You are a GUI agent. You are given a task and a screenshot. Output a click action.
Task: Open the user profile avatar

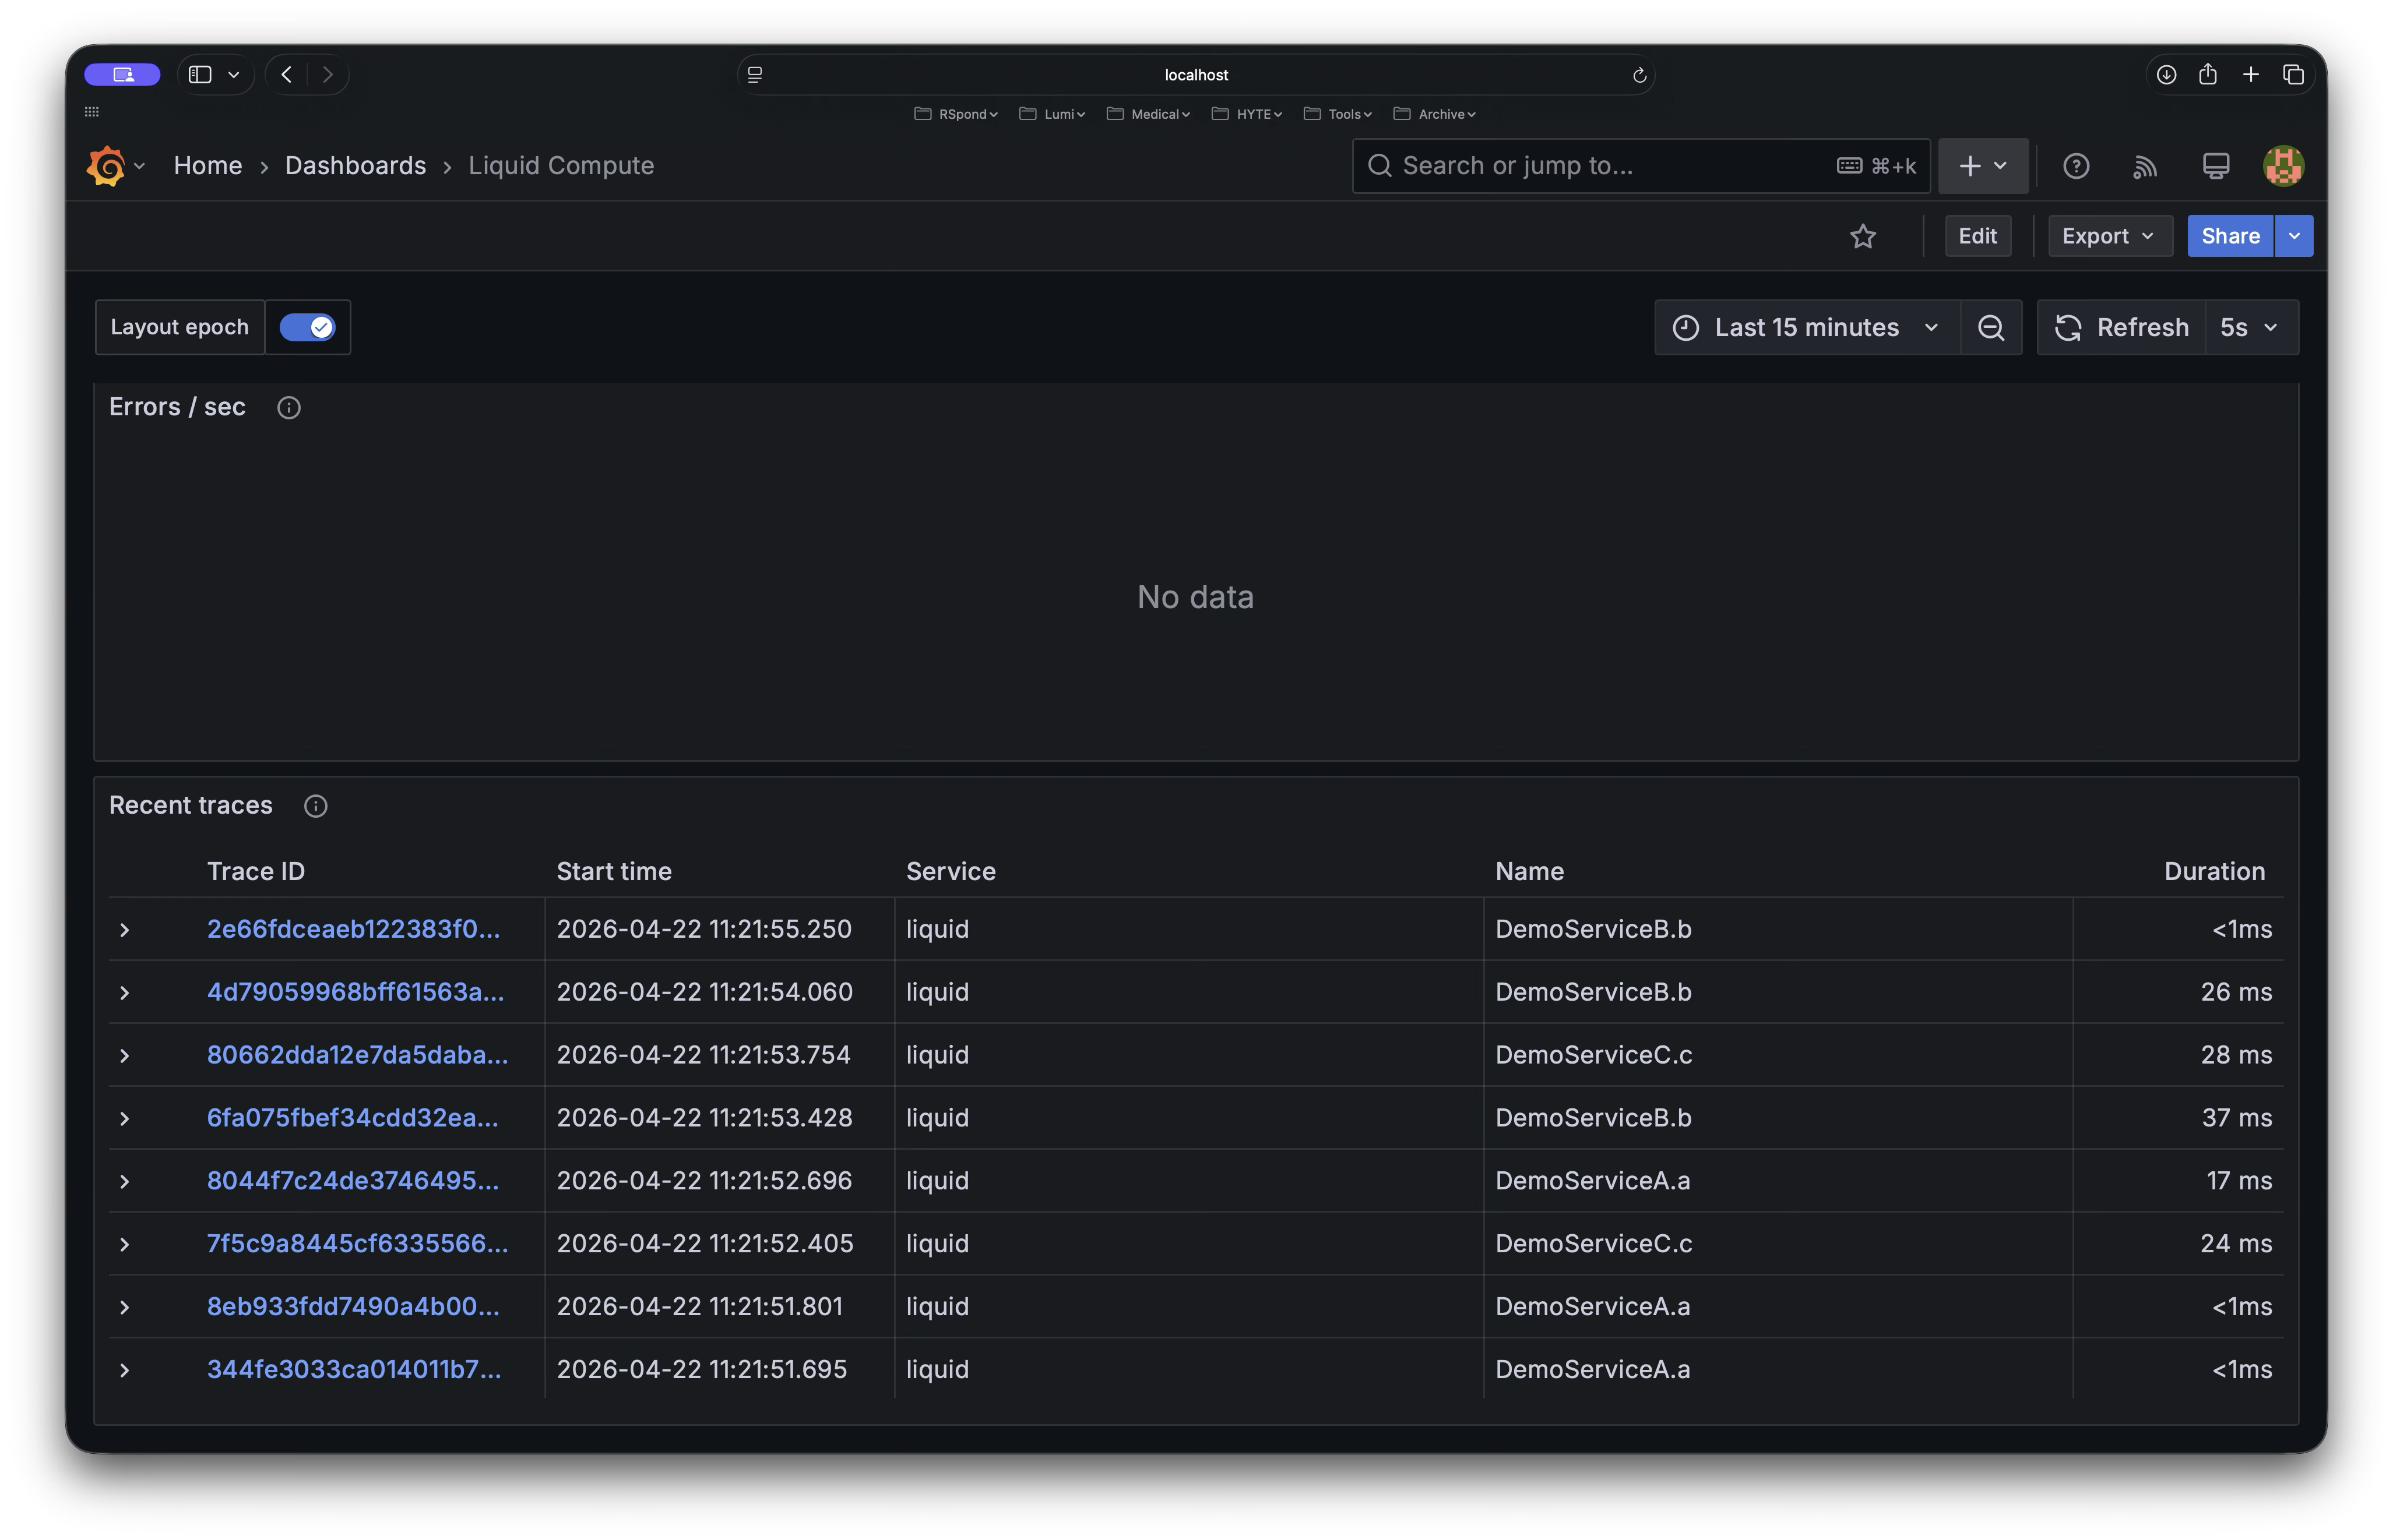coord(2283,166)
